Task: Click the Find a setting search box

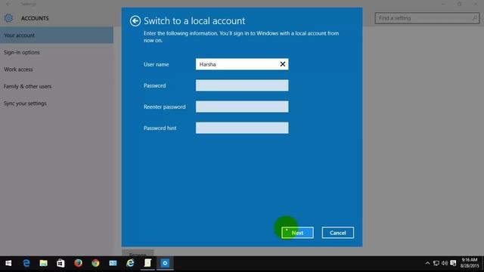Action: [427, 18]
